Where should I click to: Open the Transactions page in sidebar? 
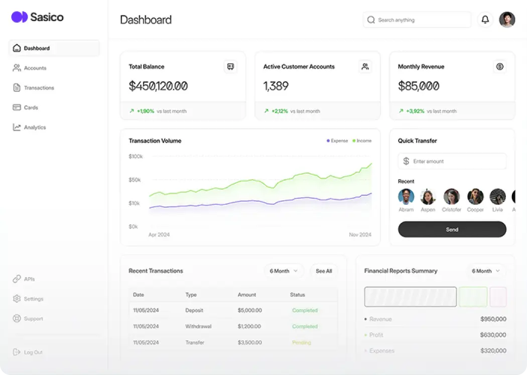39,88
